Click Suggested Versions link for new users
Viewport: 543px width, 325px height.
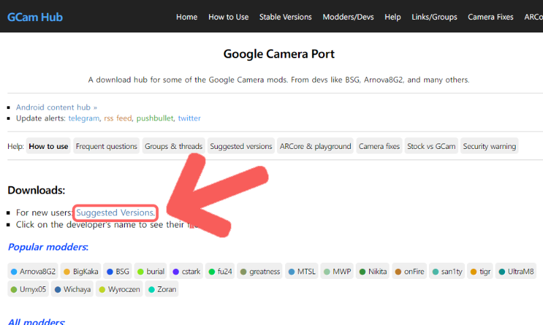(x=115, y=213)
